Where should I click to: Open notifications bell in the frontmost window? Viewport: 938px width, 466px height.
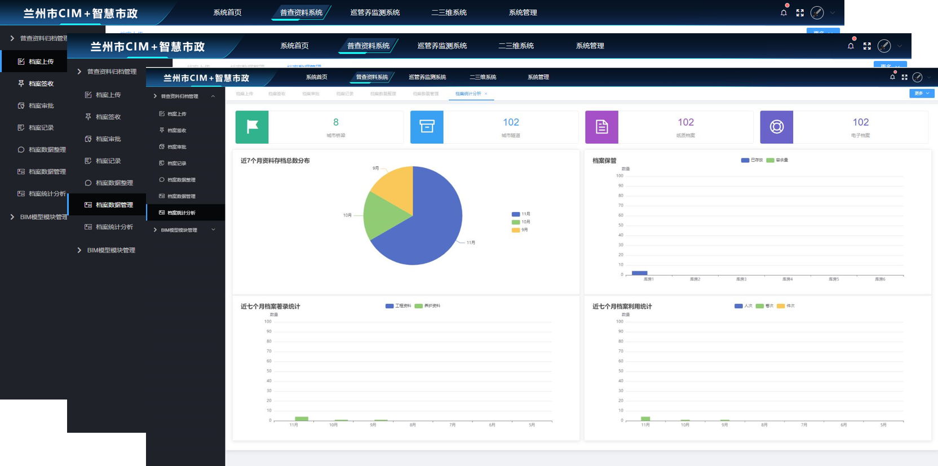pos(892,77)
